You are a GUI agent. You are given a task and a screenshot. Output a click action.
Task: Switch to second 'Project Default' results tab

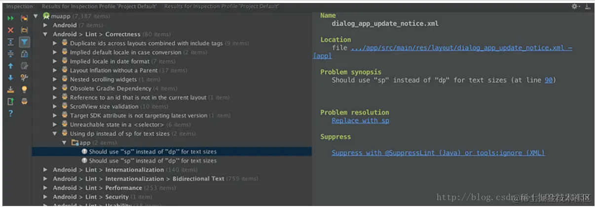point(221,6)
